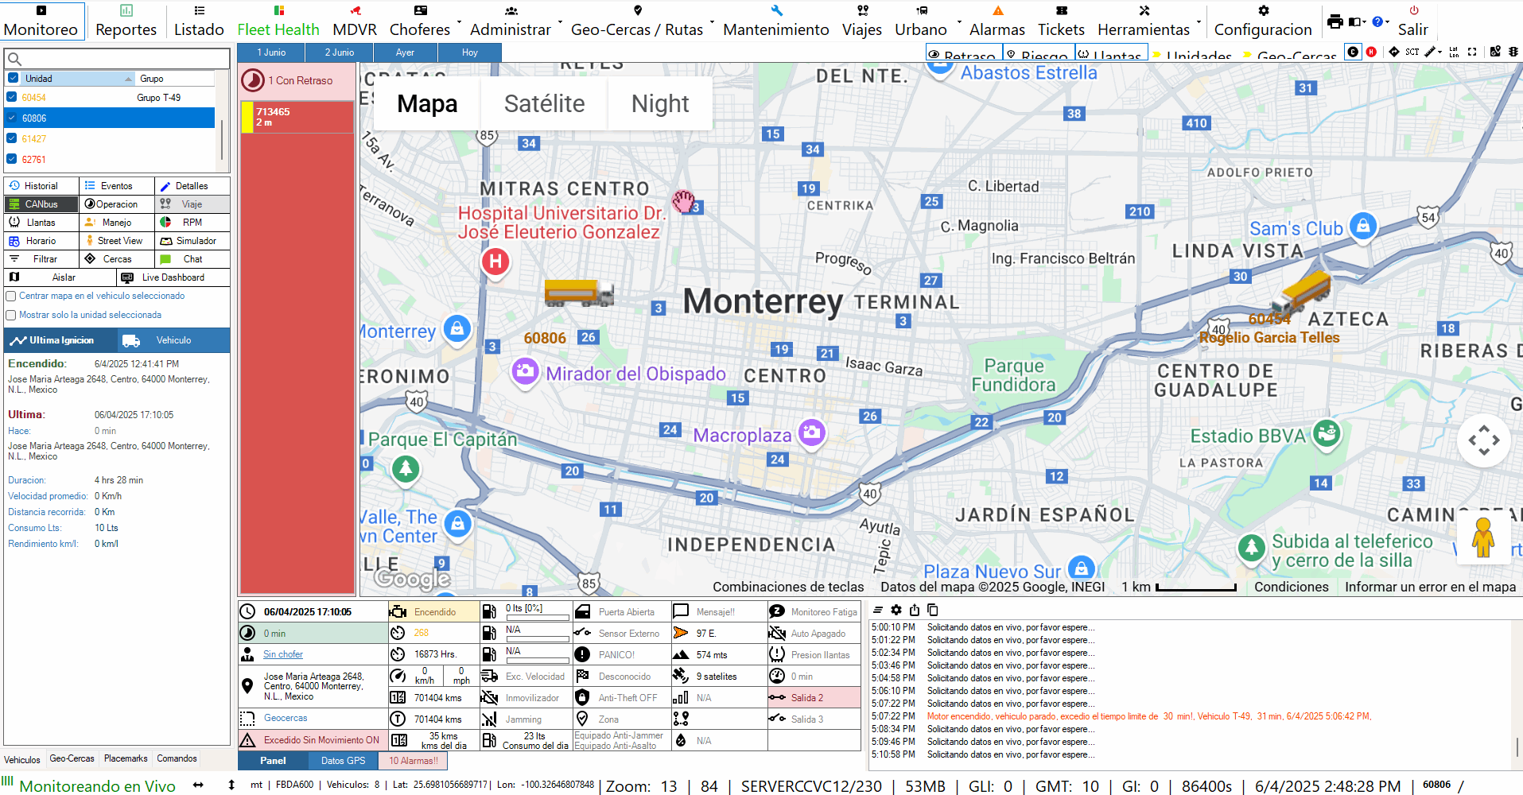
Task: Open the panel layout dropdown next to printer
Action: [1357, 21]
